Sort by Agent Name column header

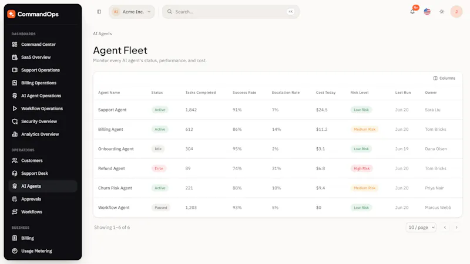click(109, 93)
